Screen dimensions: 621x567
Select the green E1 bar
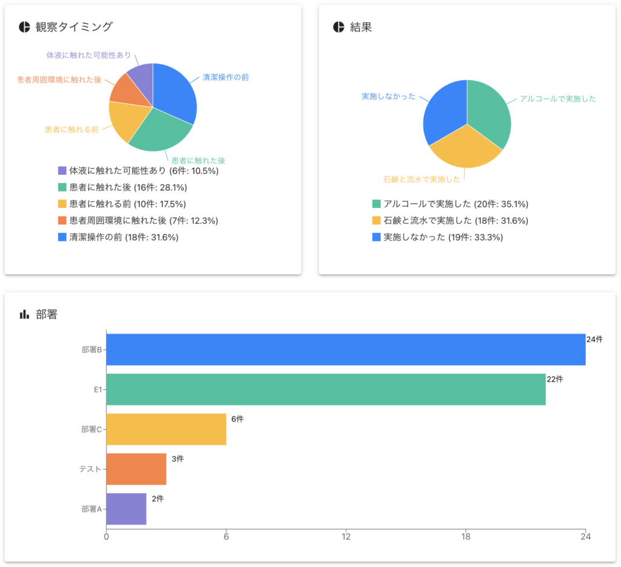pyautogui.click(x=326, y=389)
